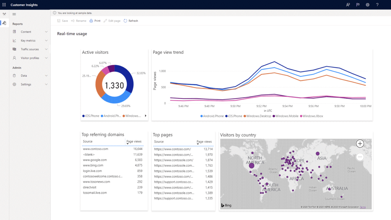The image size is (391, 220).
Task: Click the Print button label
Action: tap(97, 21)
